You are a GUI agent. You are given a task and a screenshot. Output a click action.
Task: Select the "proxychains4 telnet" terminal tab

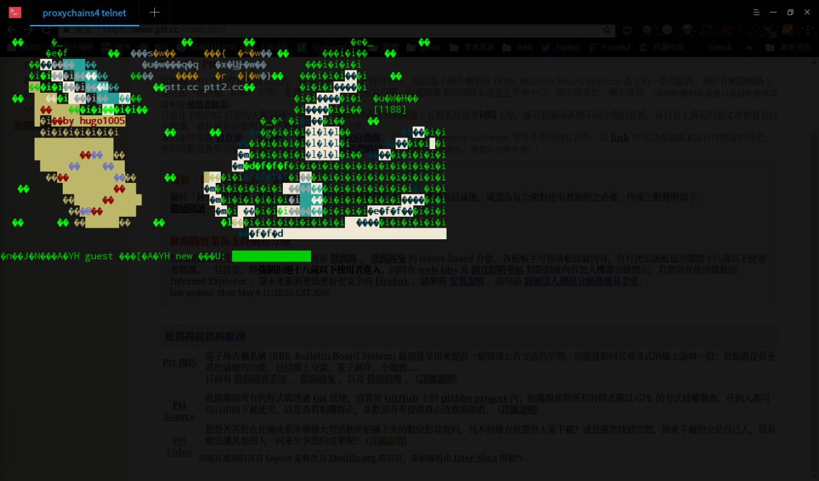tap(84, 13)
